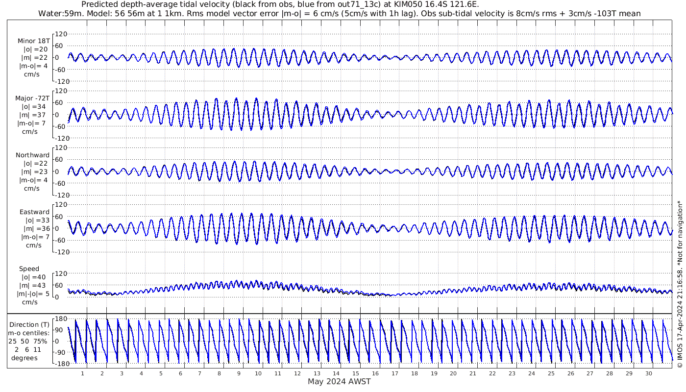Click day '22' label on the x-axis

tap(492, 373)
